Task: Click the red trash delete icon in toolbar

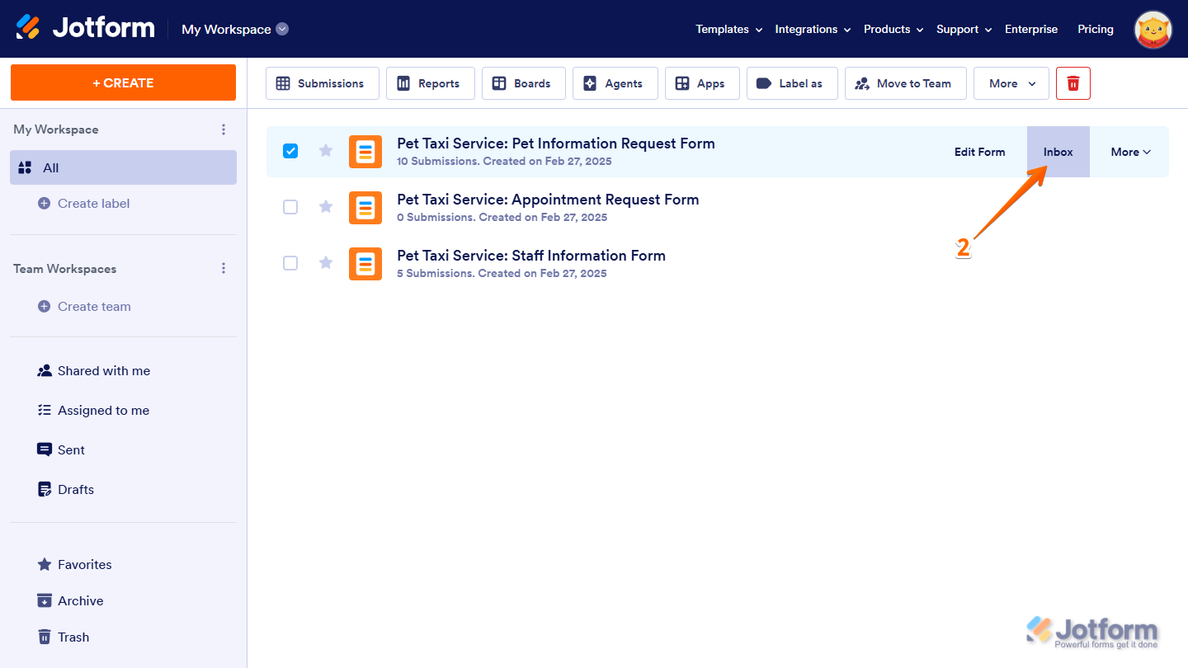Action: (1072, 83)
